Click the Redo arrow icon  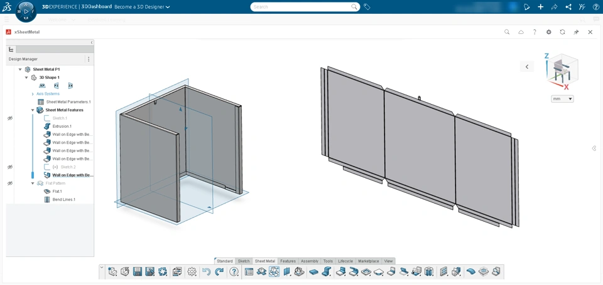(x=219, y=272)
